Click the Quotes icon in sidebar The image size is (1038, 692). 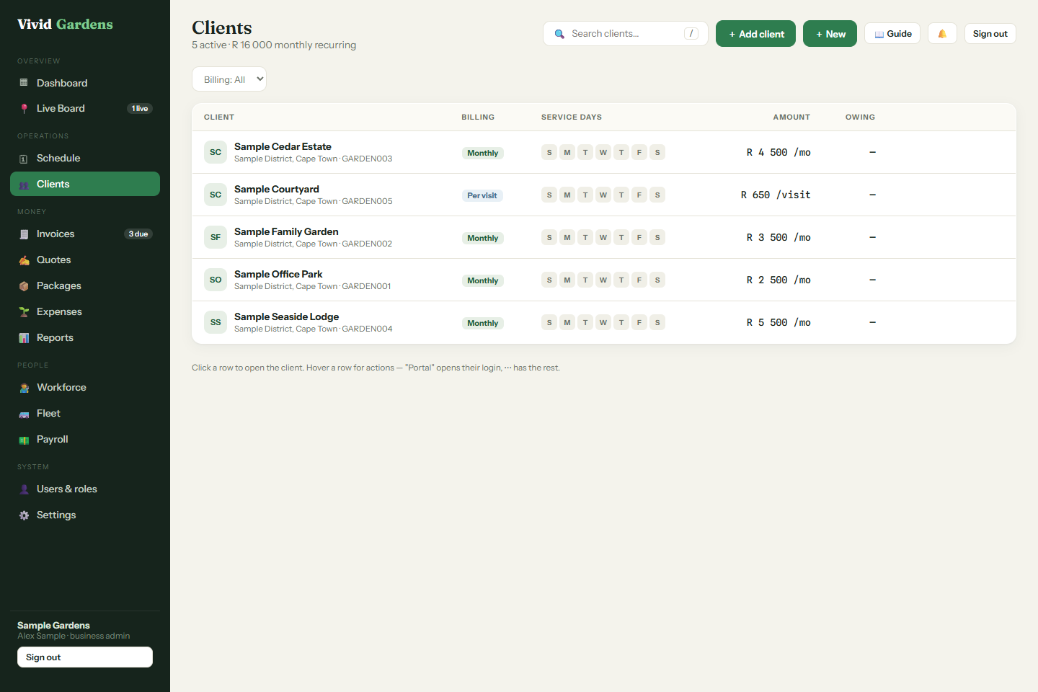[x=24, y=260]
